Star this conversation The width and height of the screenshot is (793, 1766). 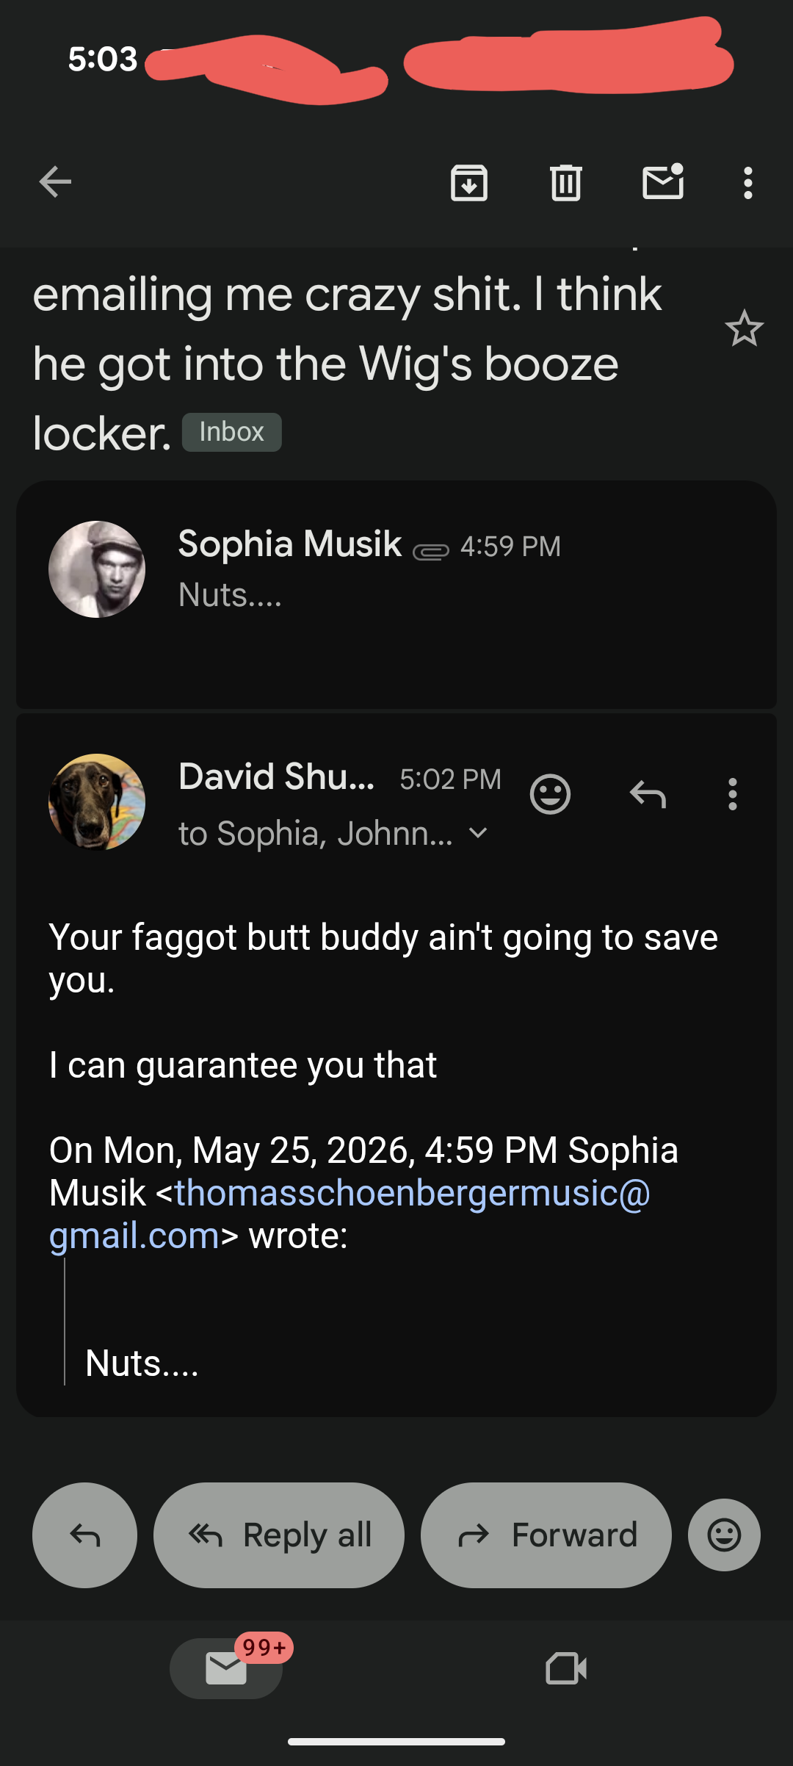pos(744,328)
